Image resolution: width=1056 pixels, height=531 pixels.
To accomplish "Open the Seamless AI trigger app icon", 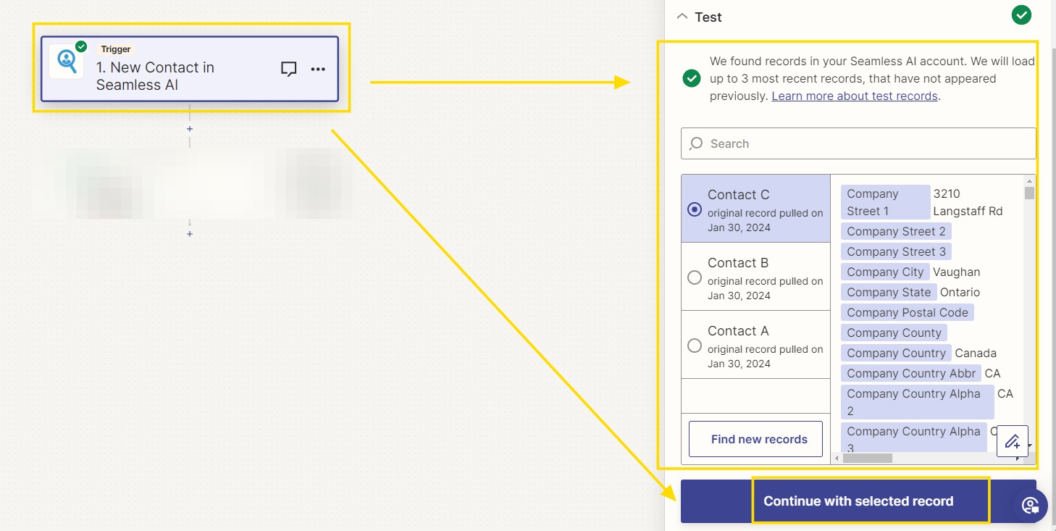I will [67, 61].
